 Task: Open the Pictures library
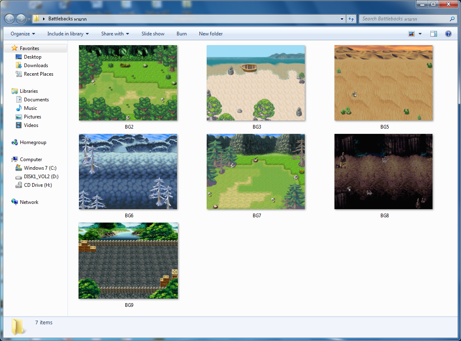[32, 116]
